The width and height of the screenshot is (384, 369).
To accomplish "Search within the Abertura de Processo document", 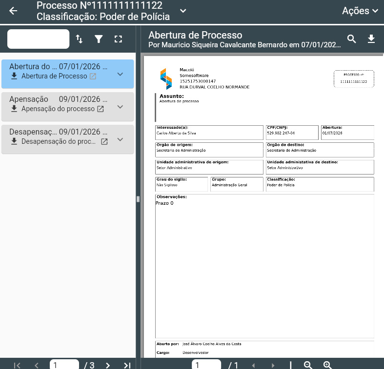I will (351, 39).
